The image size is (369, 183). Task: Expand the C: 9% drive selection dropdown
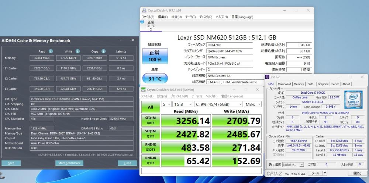pyautogui.click(x=219, y=104)
